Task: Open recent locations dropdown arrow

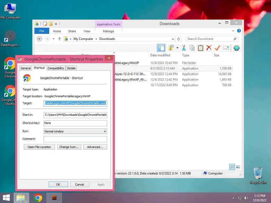Action: point(53,39)
